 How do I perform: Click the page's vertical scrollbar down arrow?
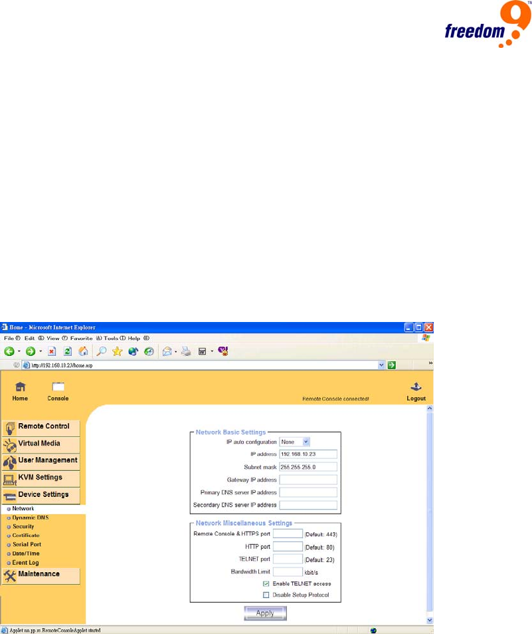coord(428,620)
